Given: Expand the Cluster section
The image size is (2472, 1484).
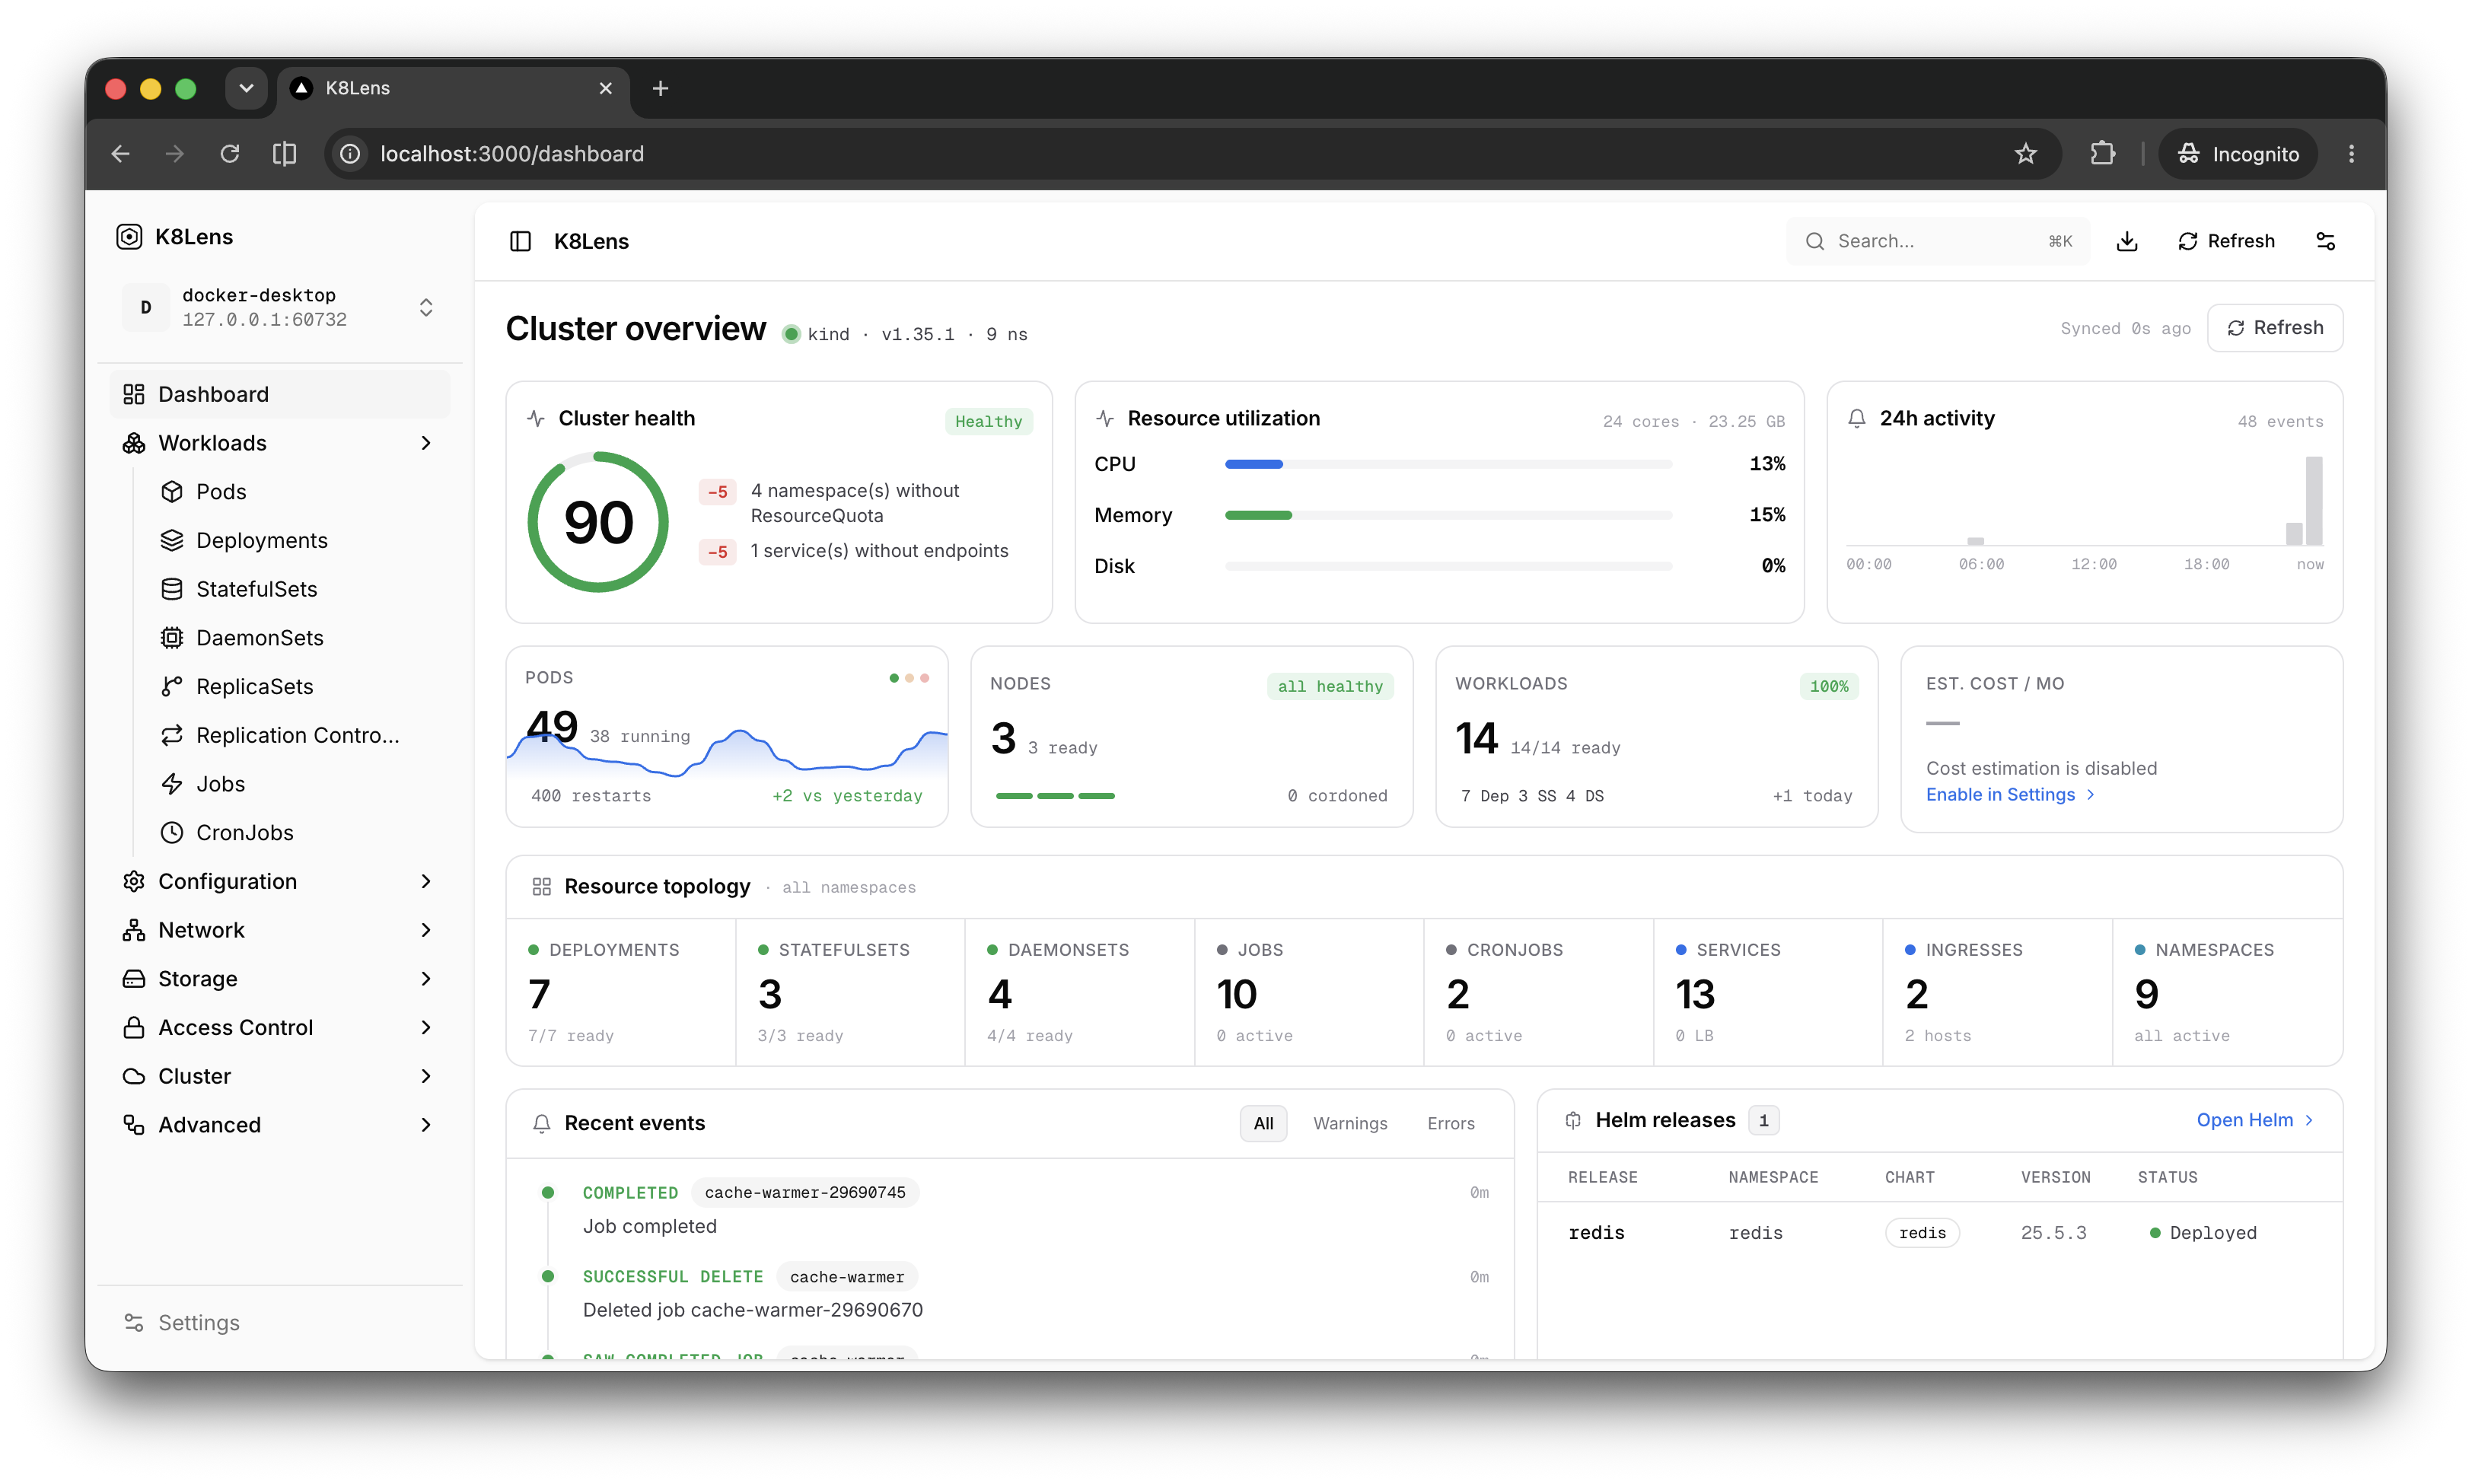Looking at the screenshot, I should pyautogui.click(x=280, y=1076).
